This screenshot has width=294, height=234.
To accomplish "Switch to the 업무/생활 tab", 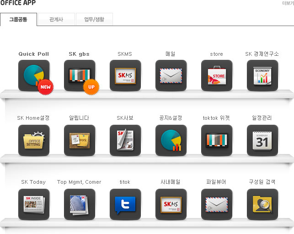I will coord(94,19).
